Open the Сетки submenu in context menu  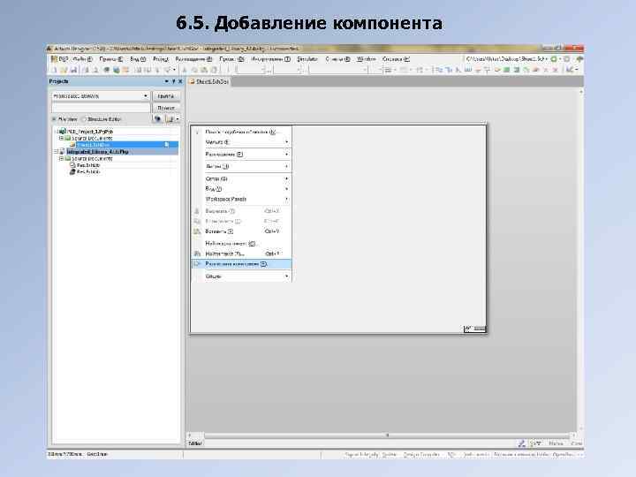click(x=241, y=178)
